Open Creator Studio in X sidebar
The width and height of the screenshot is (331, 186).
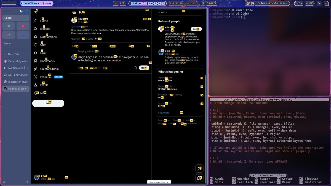(x=46, y=69)
